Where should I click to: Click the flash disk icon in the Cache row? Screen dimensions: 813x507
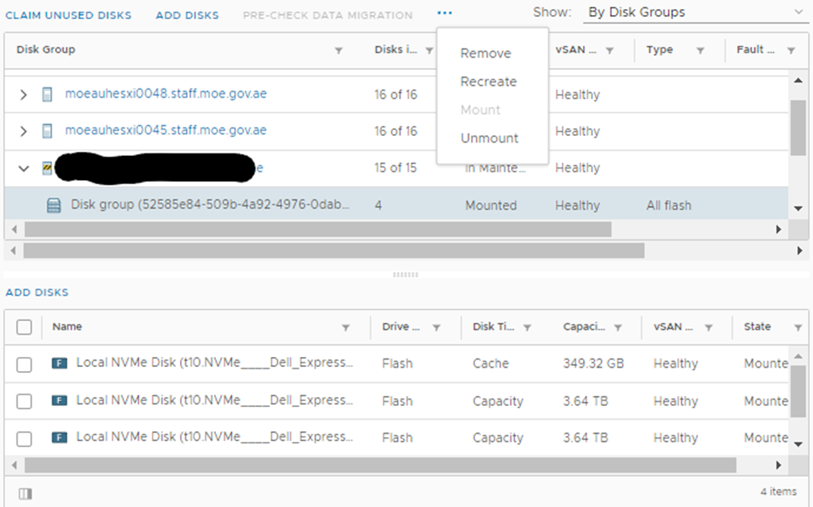[x=60, y=364]
